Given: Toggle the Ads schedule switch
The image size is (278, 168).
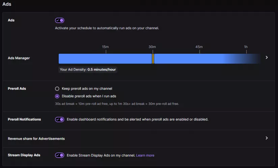Looking at the screenshot, I should [59, 20].
